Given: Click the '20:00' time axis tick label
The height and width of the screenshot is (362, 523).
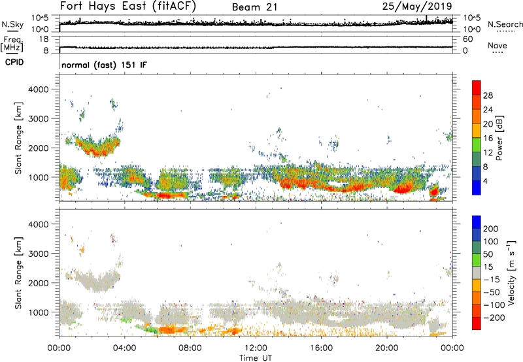Looking at the screenshot, I should [x=386, y=348].
